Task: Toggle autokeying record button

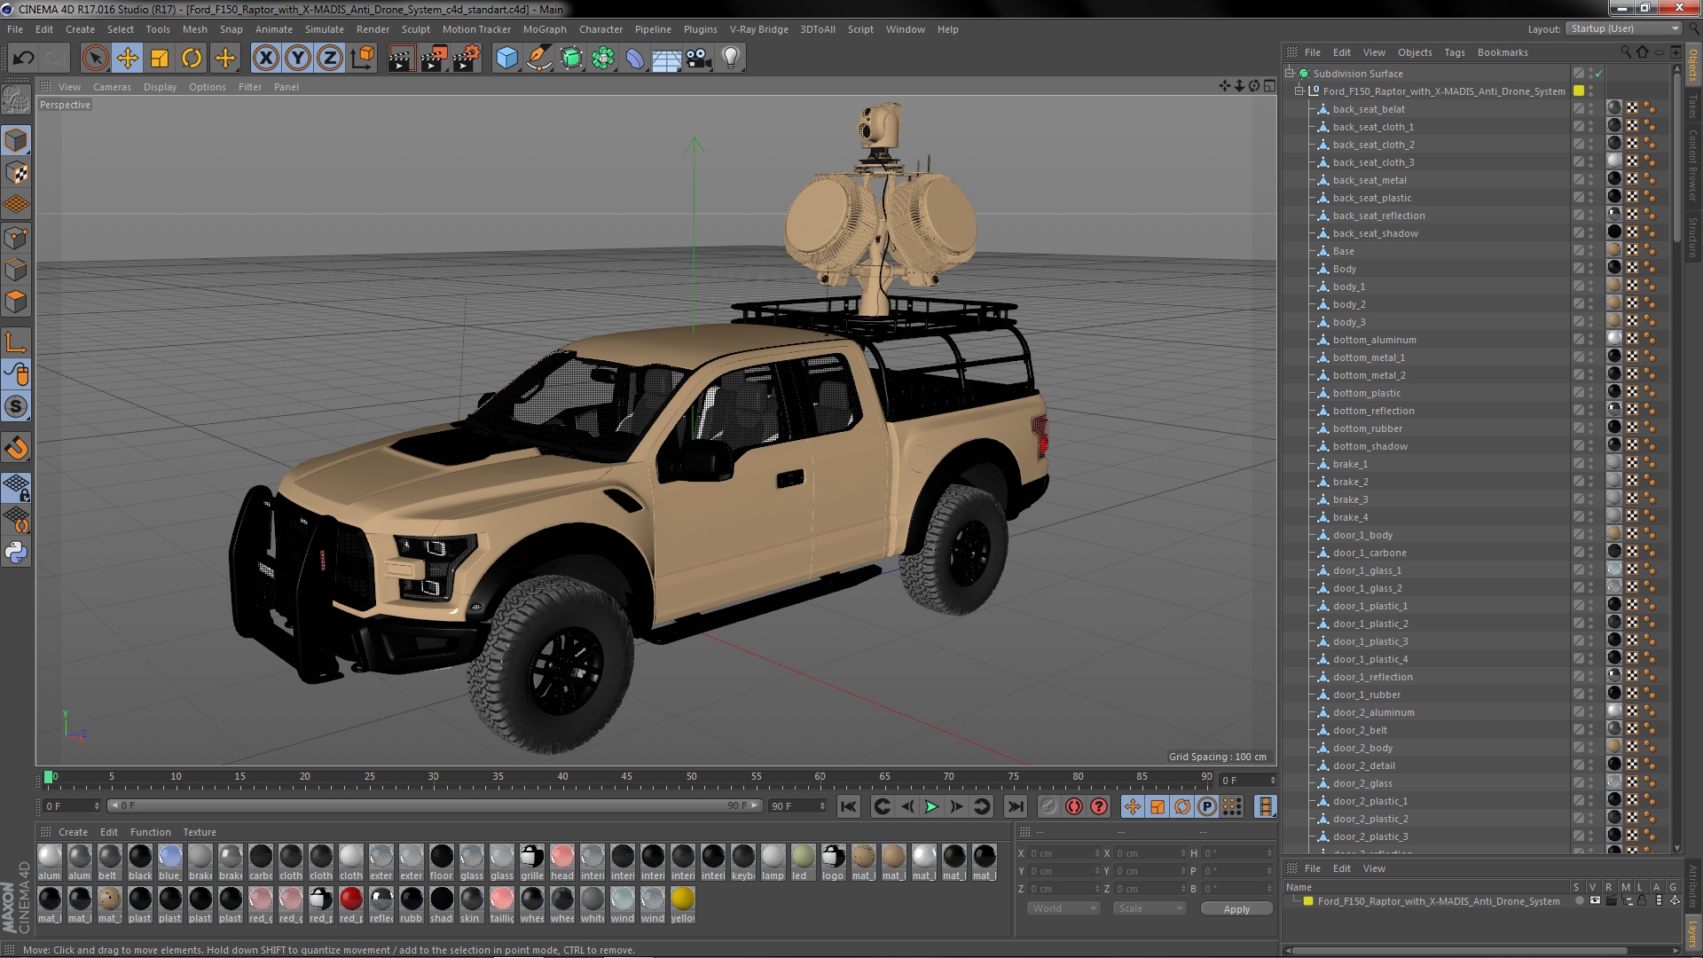Action: [1074, 806]
